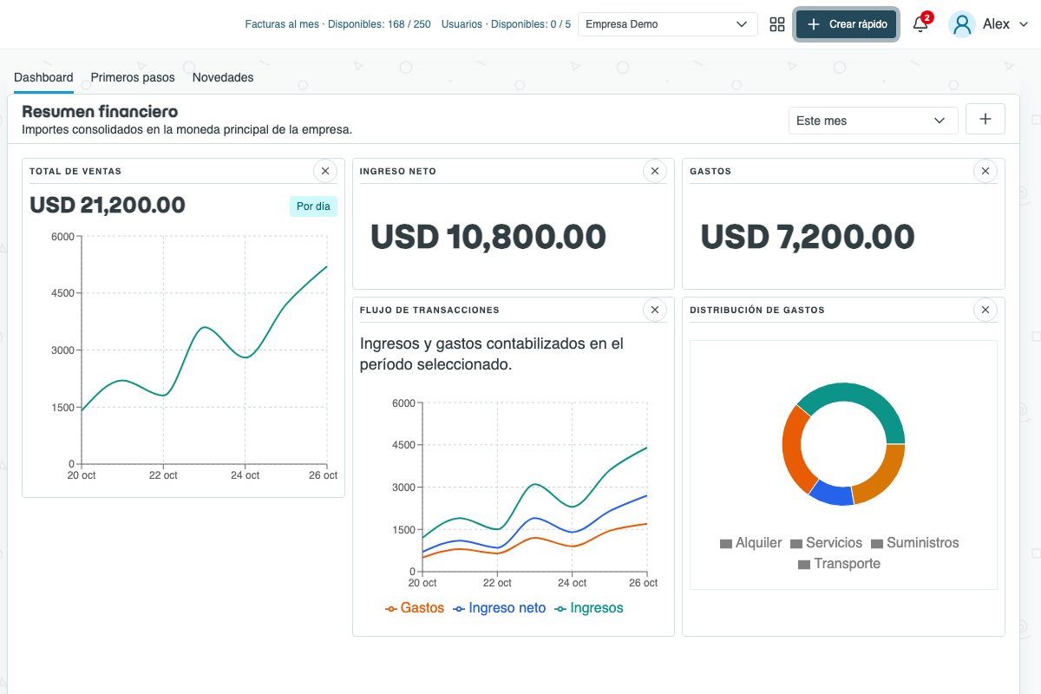This screenshot has width=1041, height=694.
Task: Open the apps grid icon in header
Action: click(x=777, y=24)
